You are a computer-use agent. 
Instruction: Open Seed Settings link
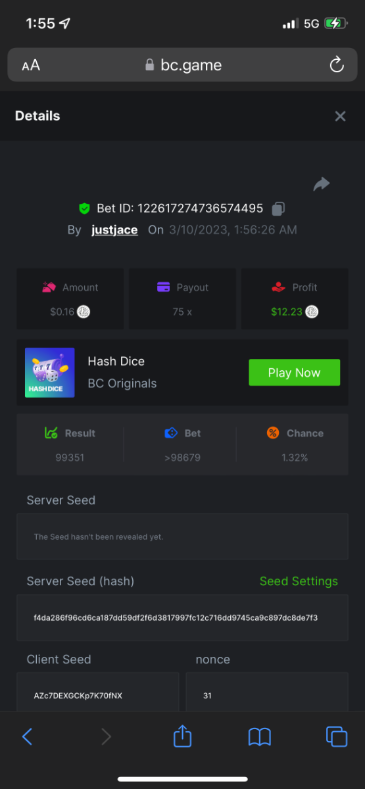(x=299, y=581)
